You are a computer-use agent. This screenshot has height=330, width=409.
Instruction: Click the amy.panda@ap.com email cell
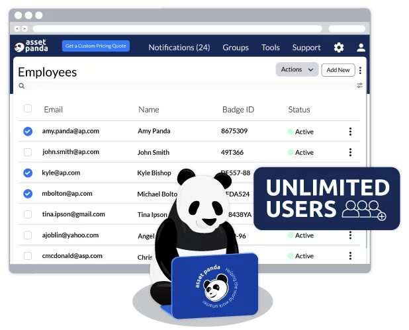(70, 131)
